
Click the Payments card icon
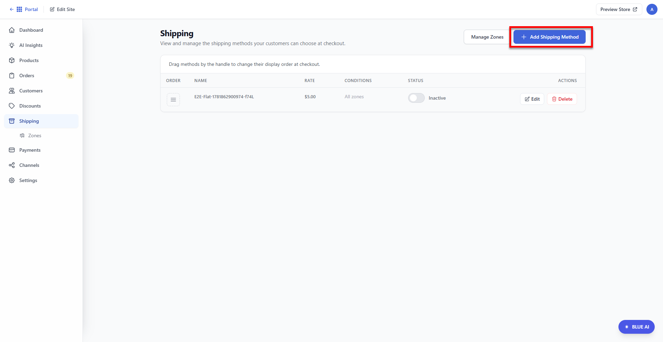point(12,150)
